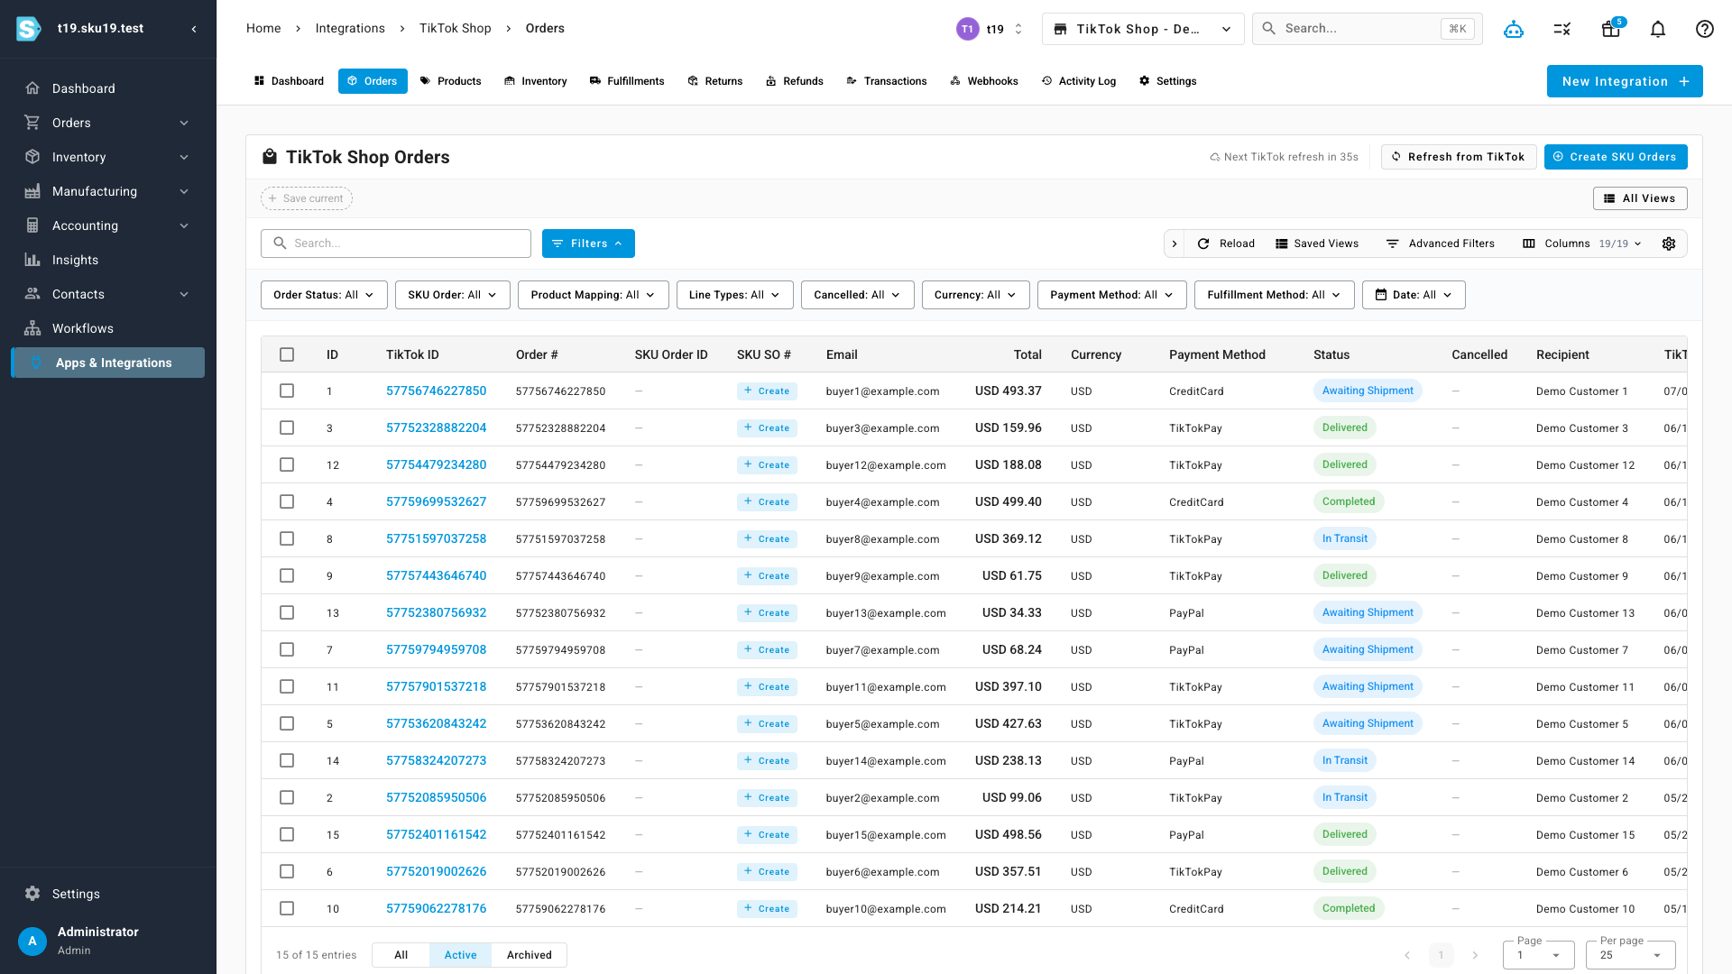
Task: Open Insights in the sidebar
Action: click(x=108, y=260)
